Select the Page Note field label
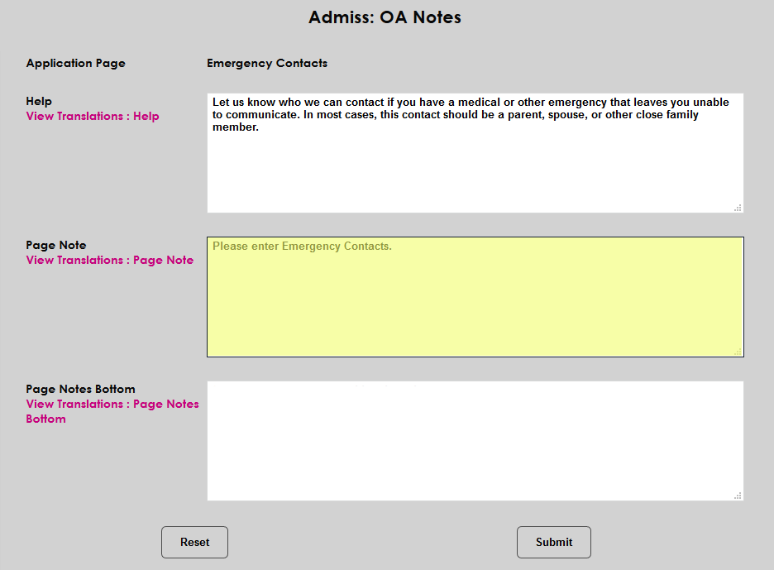 pyautogui.click(x=55, y=245)
